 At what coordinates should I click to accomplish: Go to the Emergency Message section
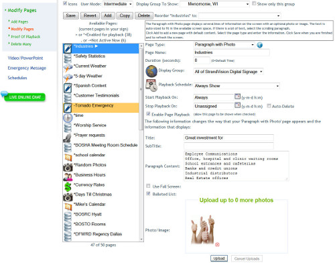pos(27,68)
